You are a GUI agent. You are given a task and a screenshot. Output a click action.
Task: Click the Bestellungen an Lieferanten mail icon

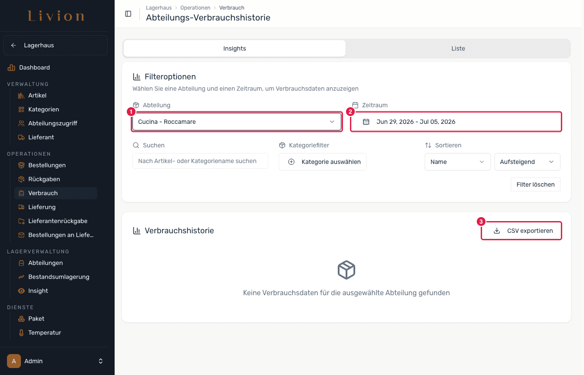[x=21, y=235]
